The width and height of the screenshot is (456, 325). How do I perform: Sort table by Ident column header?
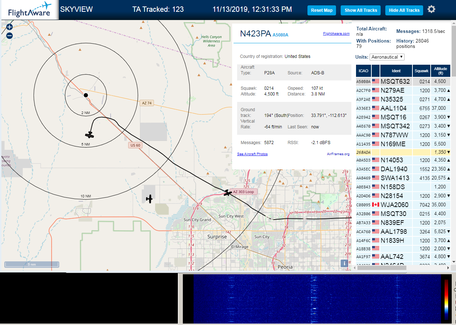tap(396, 71)
